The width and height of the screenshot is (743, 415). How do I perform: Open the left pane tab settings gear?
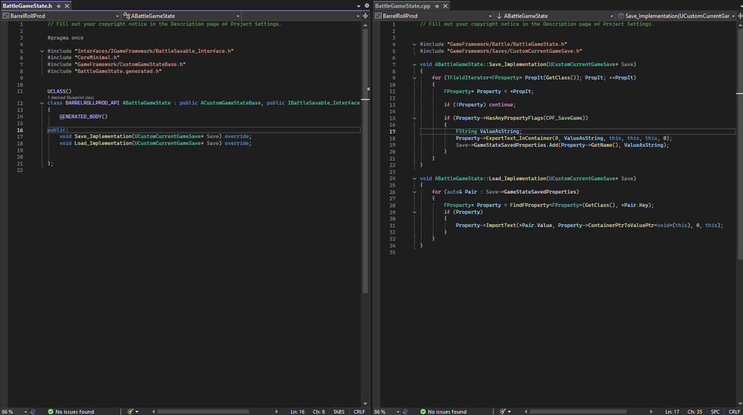pyautogui.click(x=367, y=6)
